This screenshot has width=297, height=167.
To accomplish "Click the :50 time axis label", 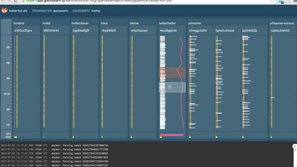I will tap(8, 63).
